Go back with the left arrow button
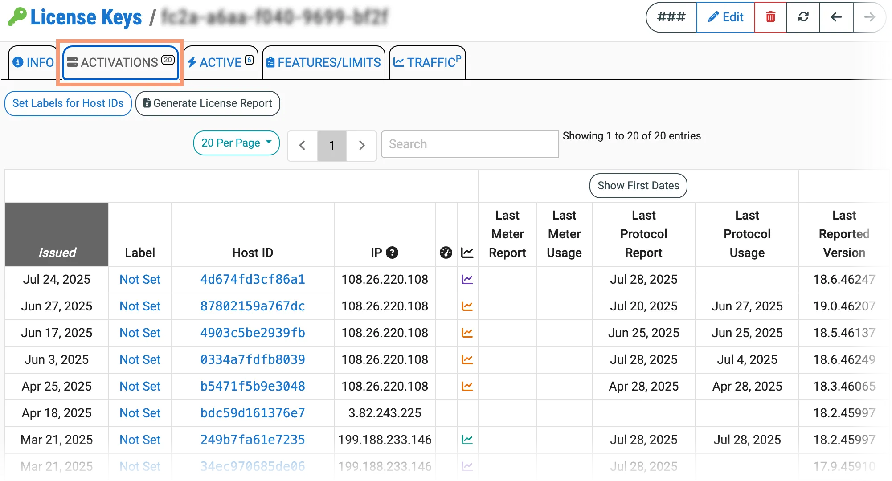 coord(836,17)
